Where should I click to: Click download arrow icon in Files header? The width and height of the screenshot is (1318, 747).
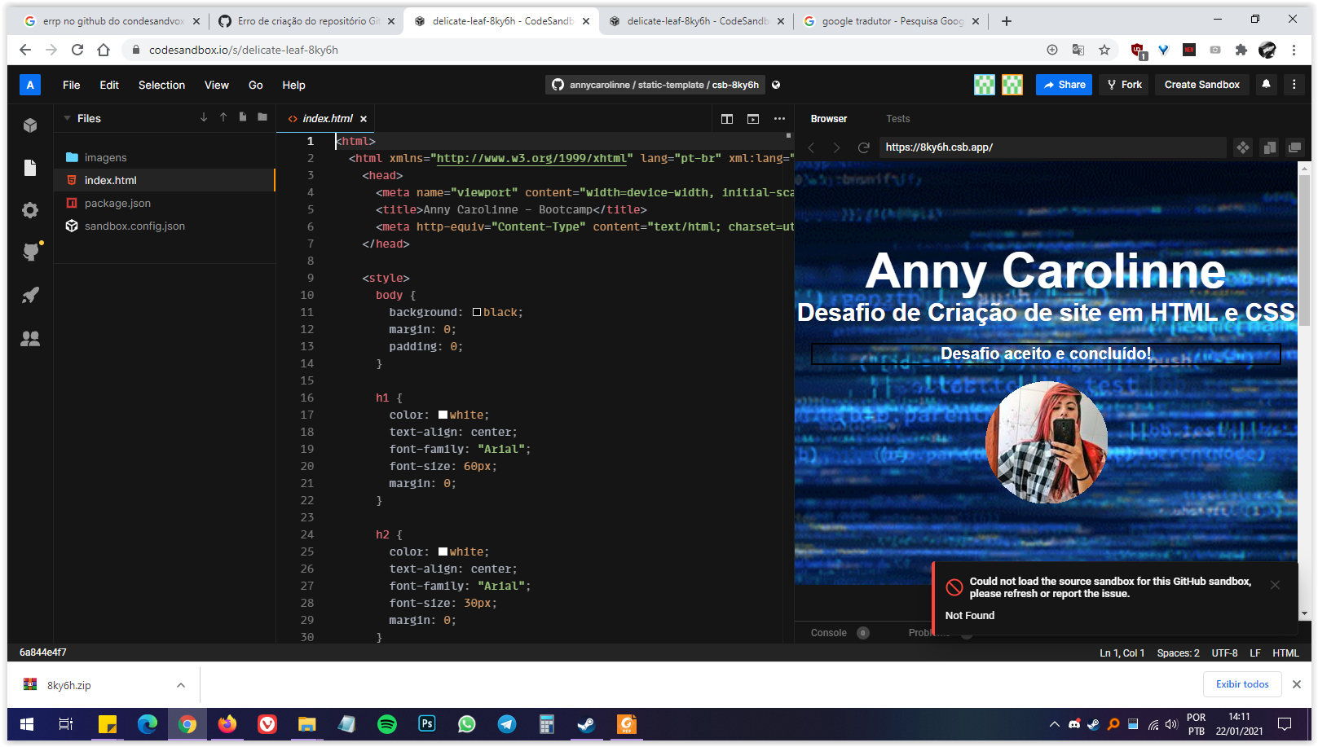tap(204, 117)
